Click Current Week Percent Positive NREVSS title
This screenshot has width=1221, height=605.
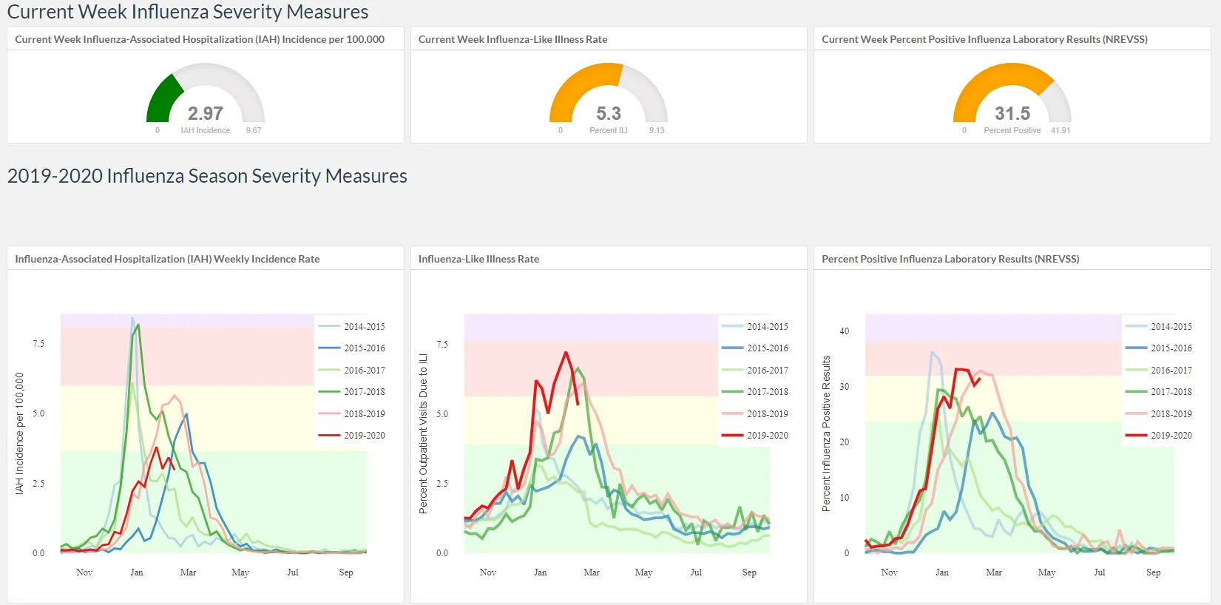coord(984,39)
